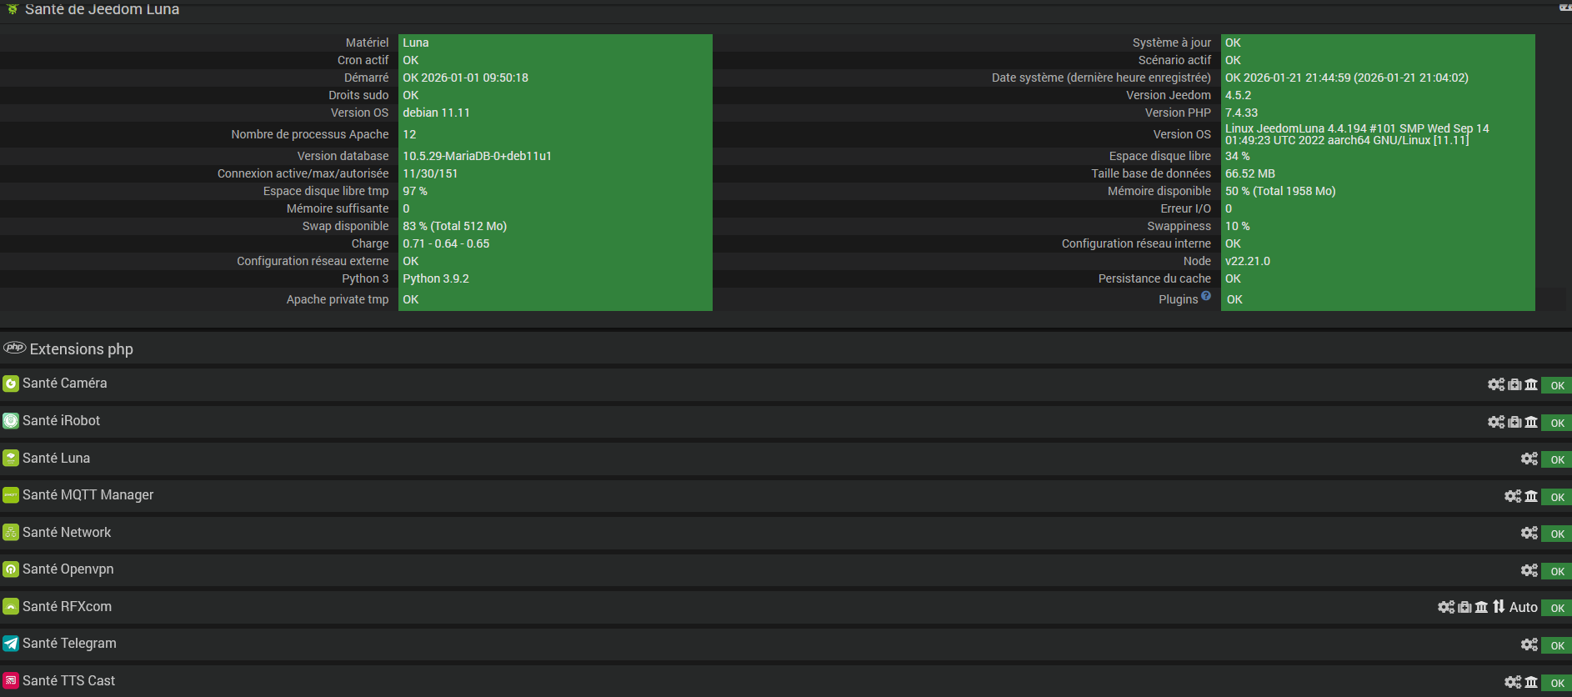Click the 'Python 3.9.2' value
The image size is (1572, 697).
(436, 278)
